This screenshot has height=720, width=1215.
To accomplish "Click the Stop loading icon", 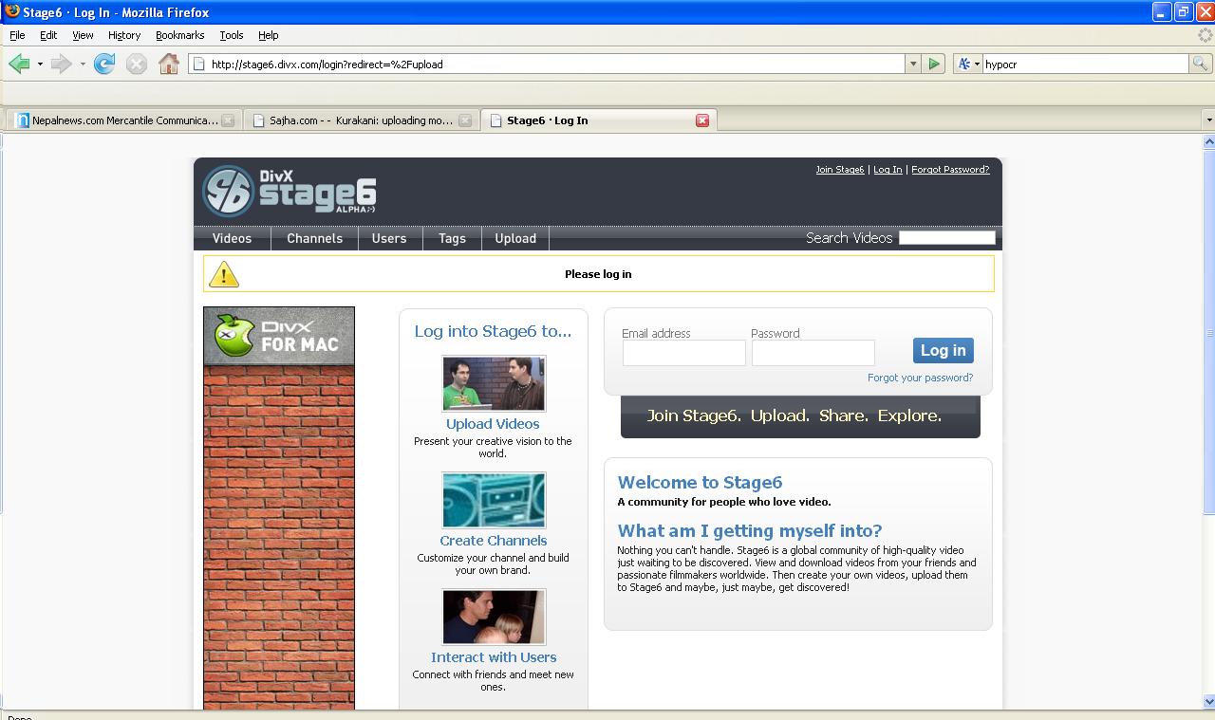I will click(x=137, y=64).
